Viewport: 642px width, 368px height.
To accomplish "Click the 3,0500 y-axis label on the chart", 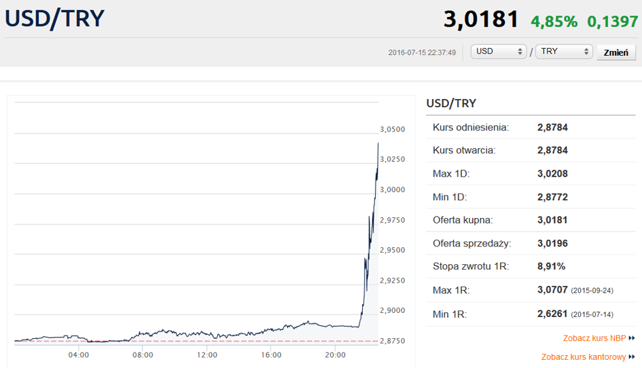I will (x=392, y=130).
